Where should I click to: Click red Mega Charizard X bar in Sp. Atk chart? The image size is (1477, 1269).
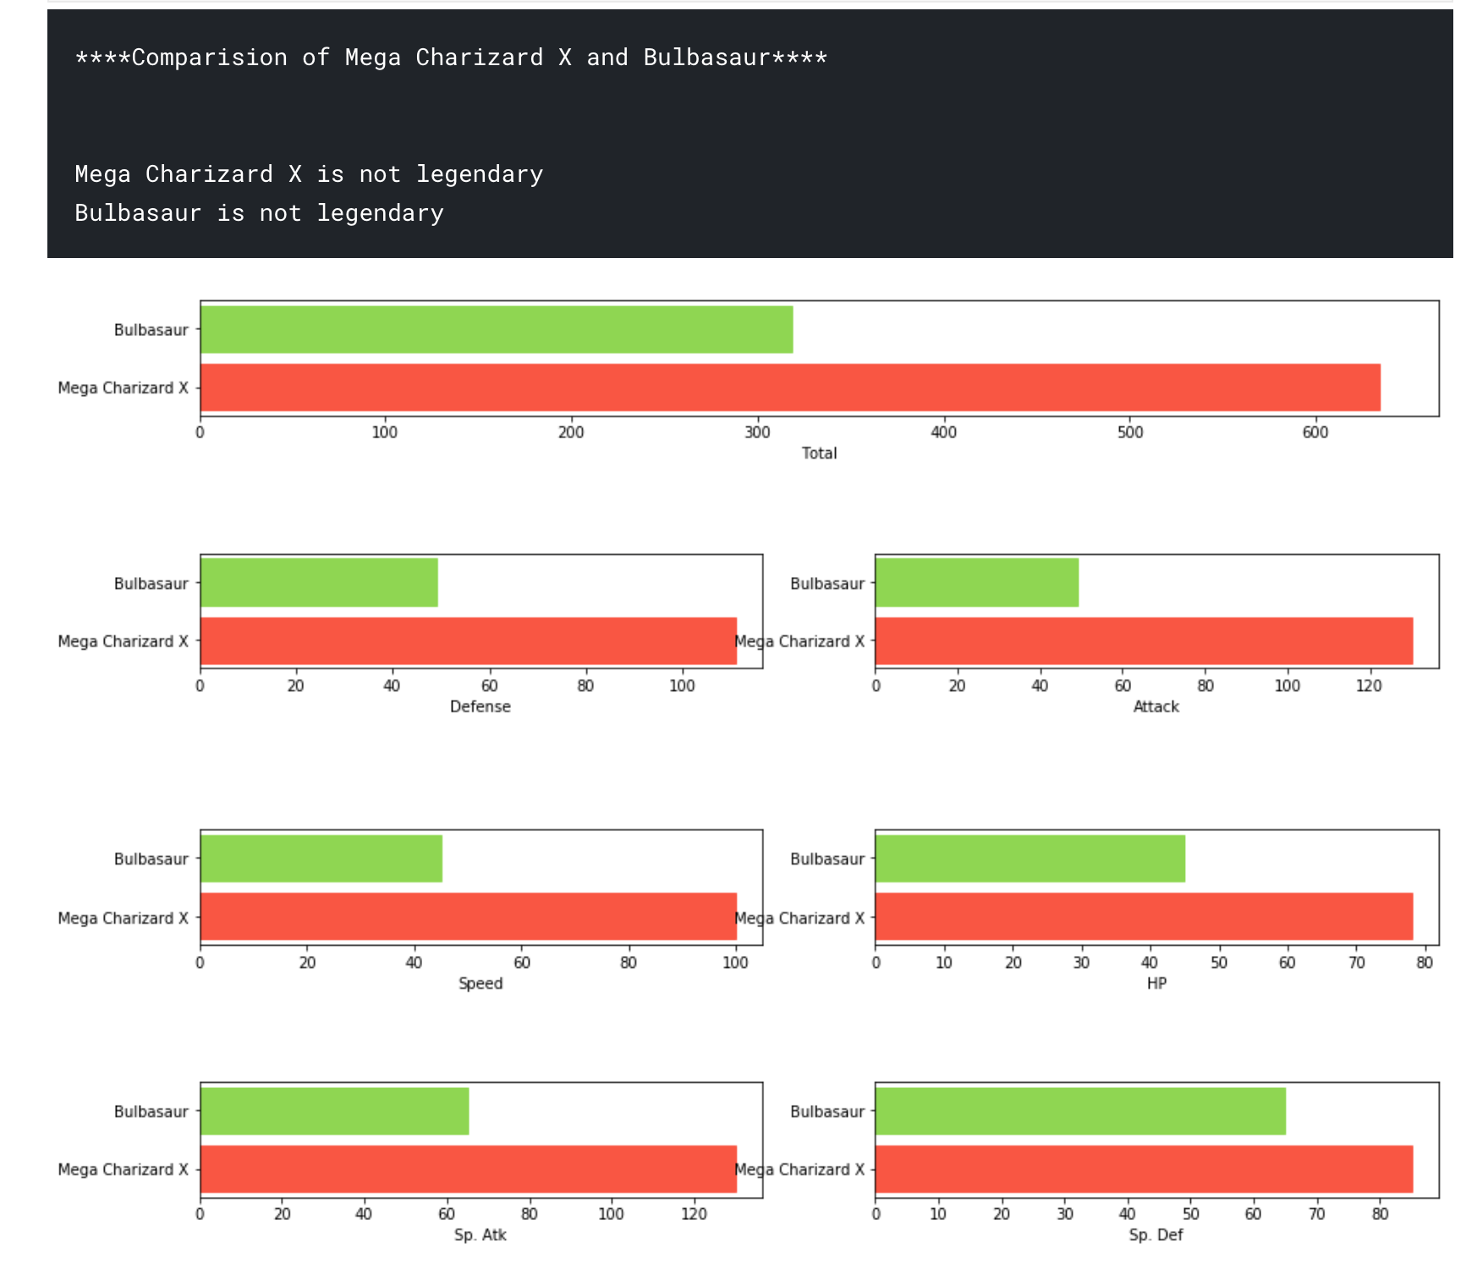coord(469,1169)
